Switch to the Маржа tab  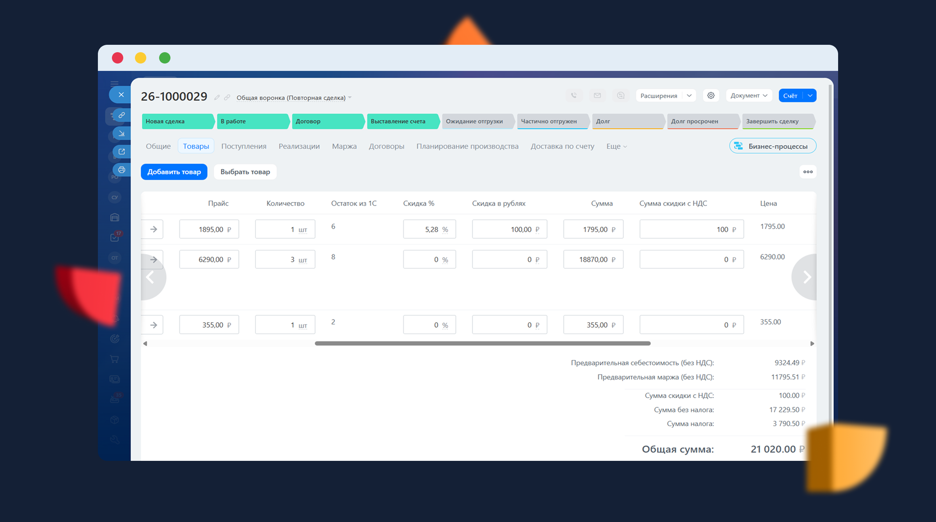click(x=344, y=146)
